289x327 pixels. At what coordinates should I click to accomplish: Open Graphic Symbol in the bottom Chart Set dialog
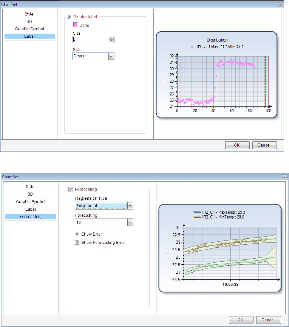click(31, 202)
